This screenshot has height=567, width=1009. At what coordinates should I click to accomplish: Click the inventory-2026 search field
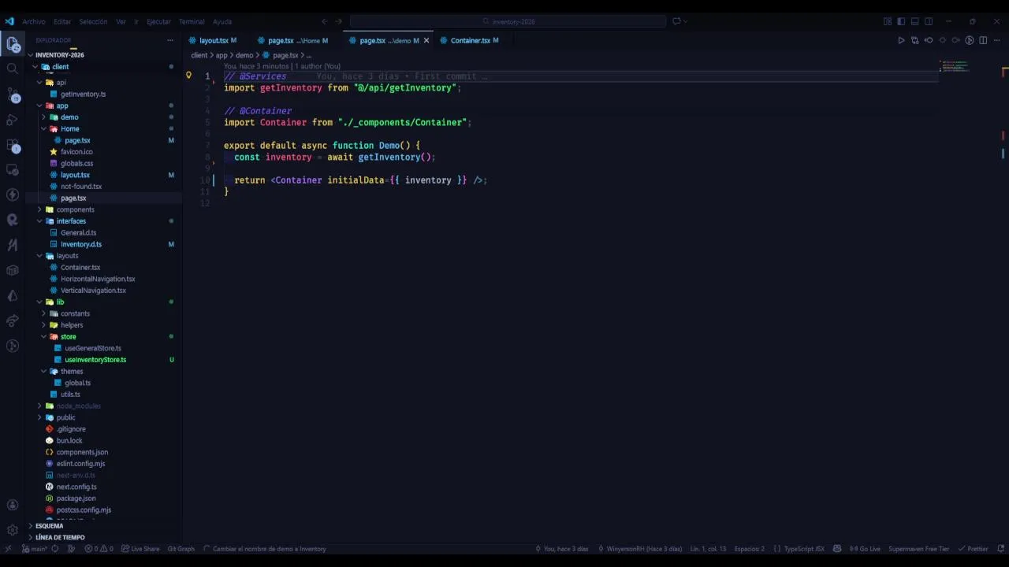(x=507, y=21)
